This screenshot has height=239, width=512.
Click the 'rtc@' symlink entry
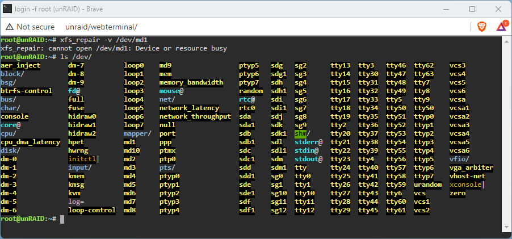tap(247, 99)
